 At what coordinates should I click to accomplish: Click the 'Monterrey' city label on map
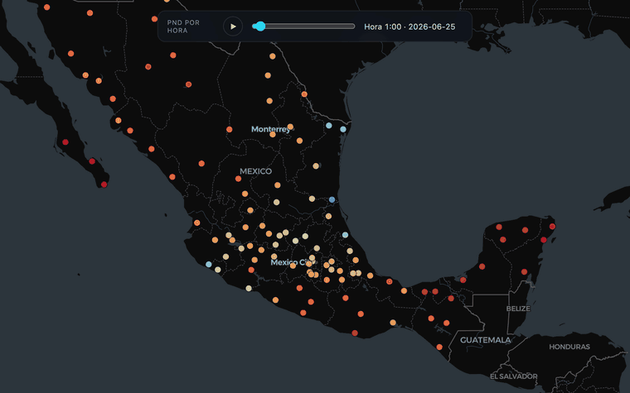pyautogui.click(x=270, y=129)
